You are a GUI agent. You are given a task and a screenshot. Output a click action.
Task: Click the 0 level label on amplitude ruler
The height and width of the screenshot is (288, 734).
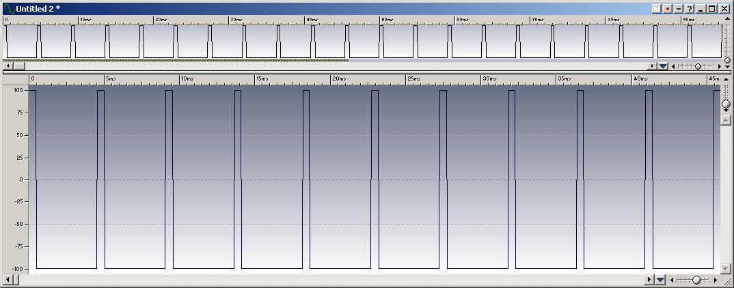(x=22, y=179)
